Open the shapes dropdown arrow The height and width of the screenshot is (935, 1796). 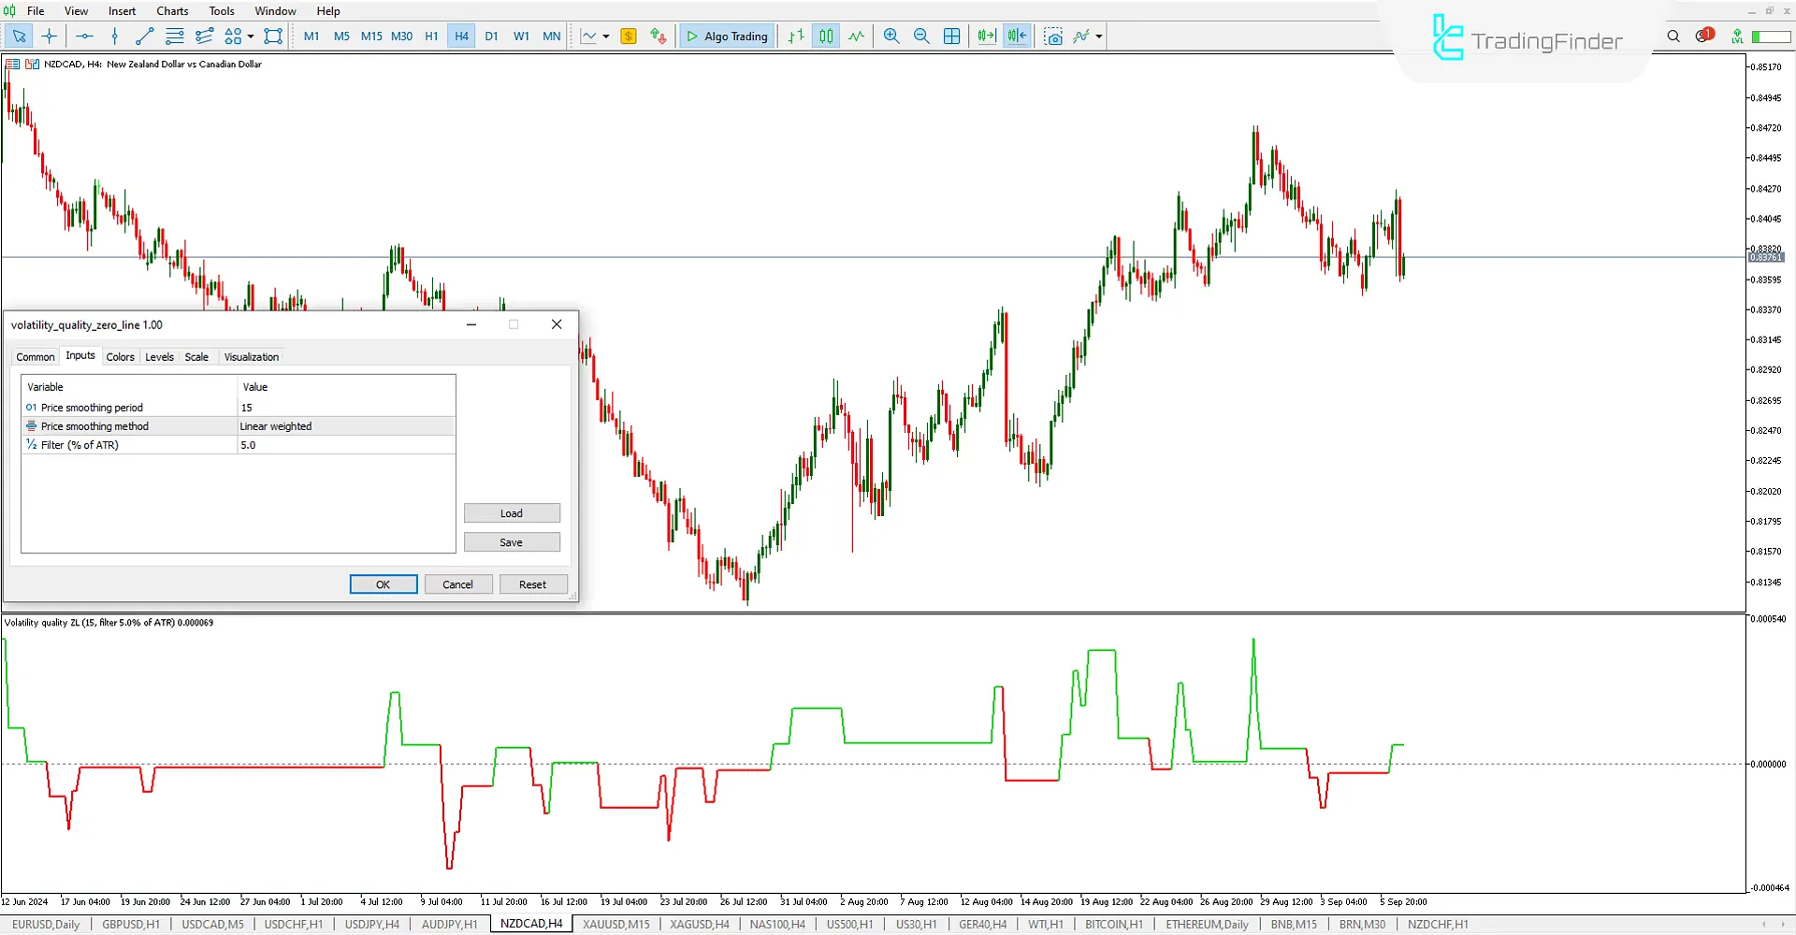[250, 36]
